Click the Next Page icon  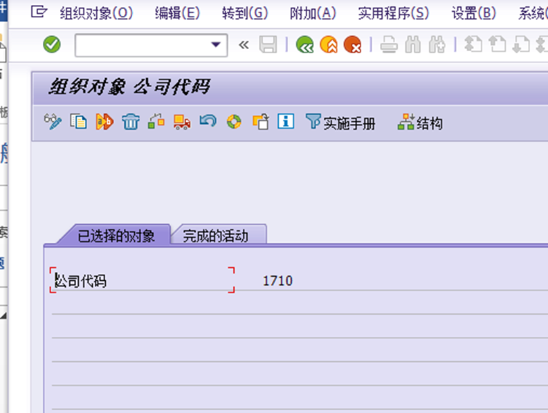point(521,45)
